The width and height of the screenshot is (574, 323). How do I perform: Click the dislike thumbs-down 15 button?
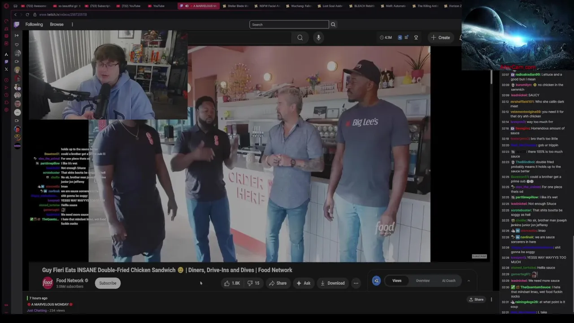click(254, 283)
